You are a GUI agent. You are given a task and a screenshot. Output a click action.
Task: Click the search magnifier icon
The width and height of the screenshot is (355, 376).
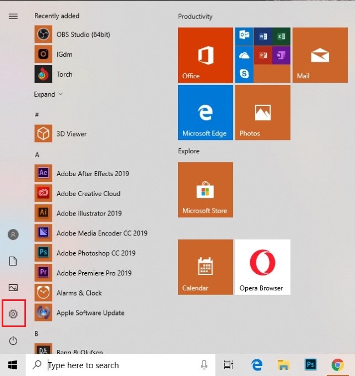[37, 365]
